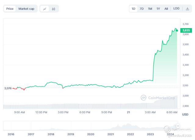This screenshot has width=195, height=140.
Task: Click the right handle of the range slider
Action: coord(178,126)
